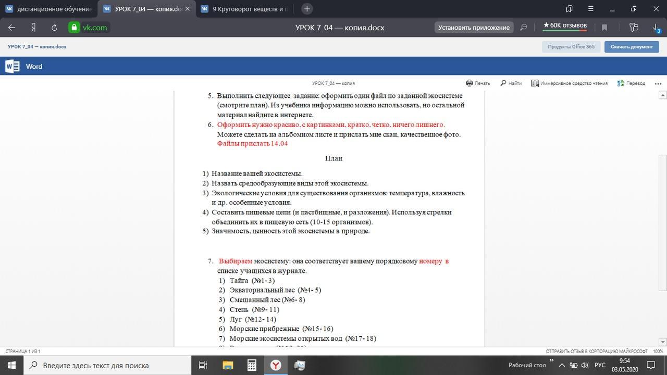This screenshot has width=667, height=375.
Task: Open the monitor app icon on the taskbar
Action: 300,365
